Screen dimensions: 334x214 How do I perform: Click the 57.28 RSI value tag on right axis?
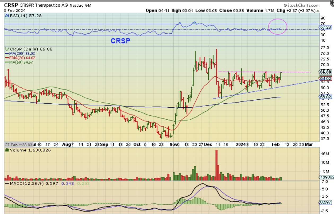(x=325, y=27)
